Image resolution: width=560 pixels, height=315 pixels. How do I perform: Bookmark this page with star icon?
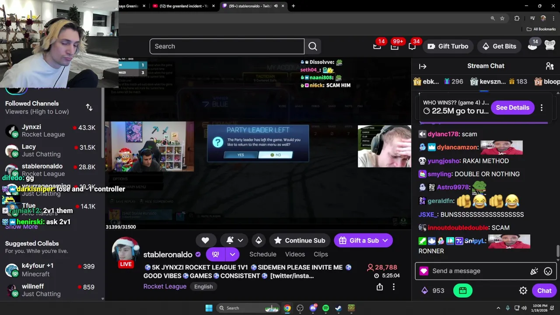[502, 18]
